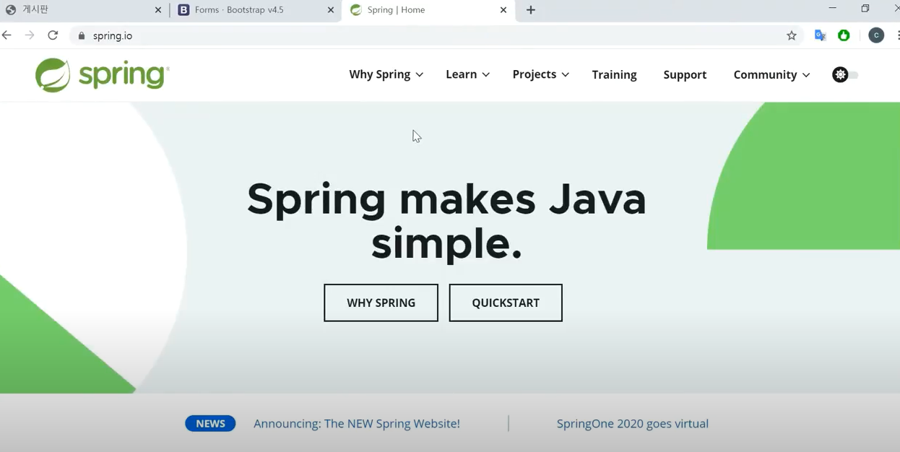Expand the Learn dropdown
Image resolution: width=900 pixels, height=452 pixels.
coord(467,74)
